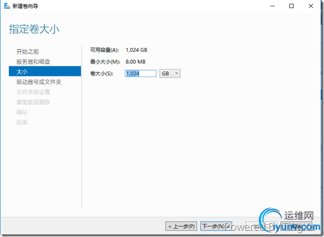Close the New Volume Wizard window
The image size is (324, 237).
[311, 6]
